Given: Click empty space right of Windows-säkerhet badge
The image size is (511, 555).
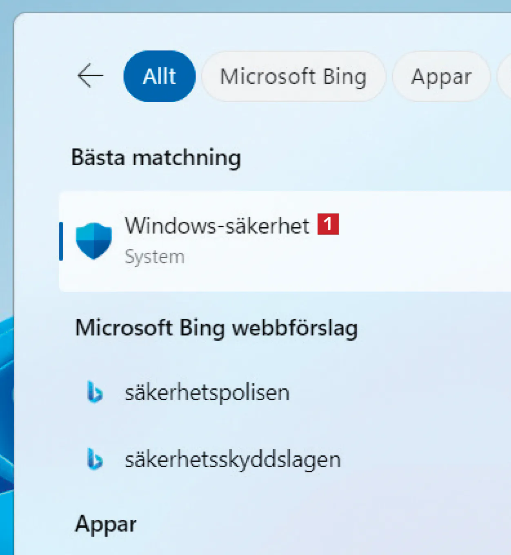Looking at the screenshot, I should [424, 241].
